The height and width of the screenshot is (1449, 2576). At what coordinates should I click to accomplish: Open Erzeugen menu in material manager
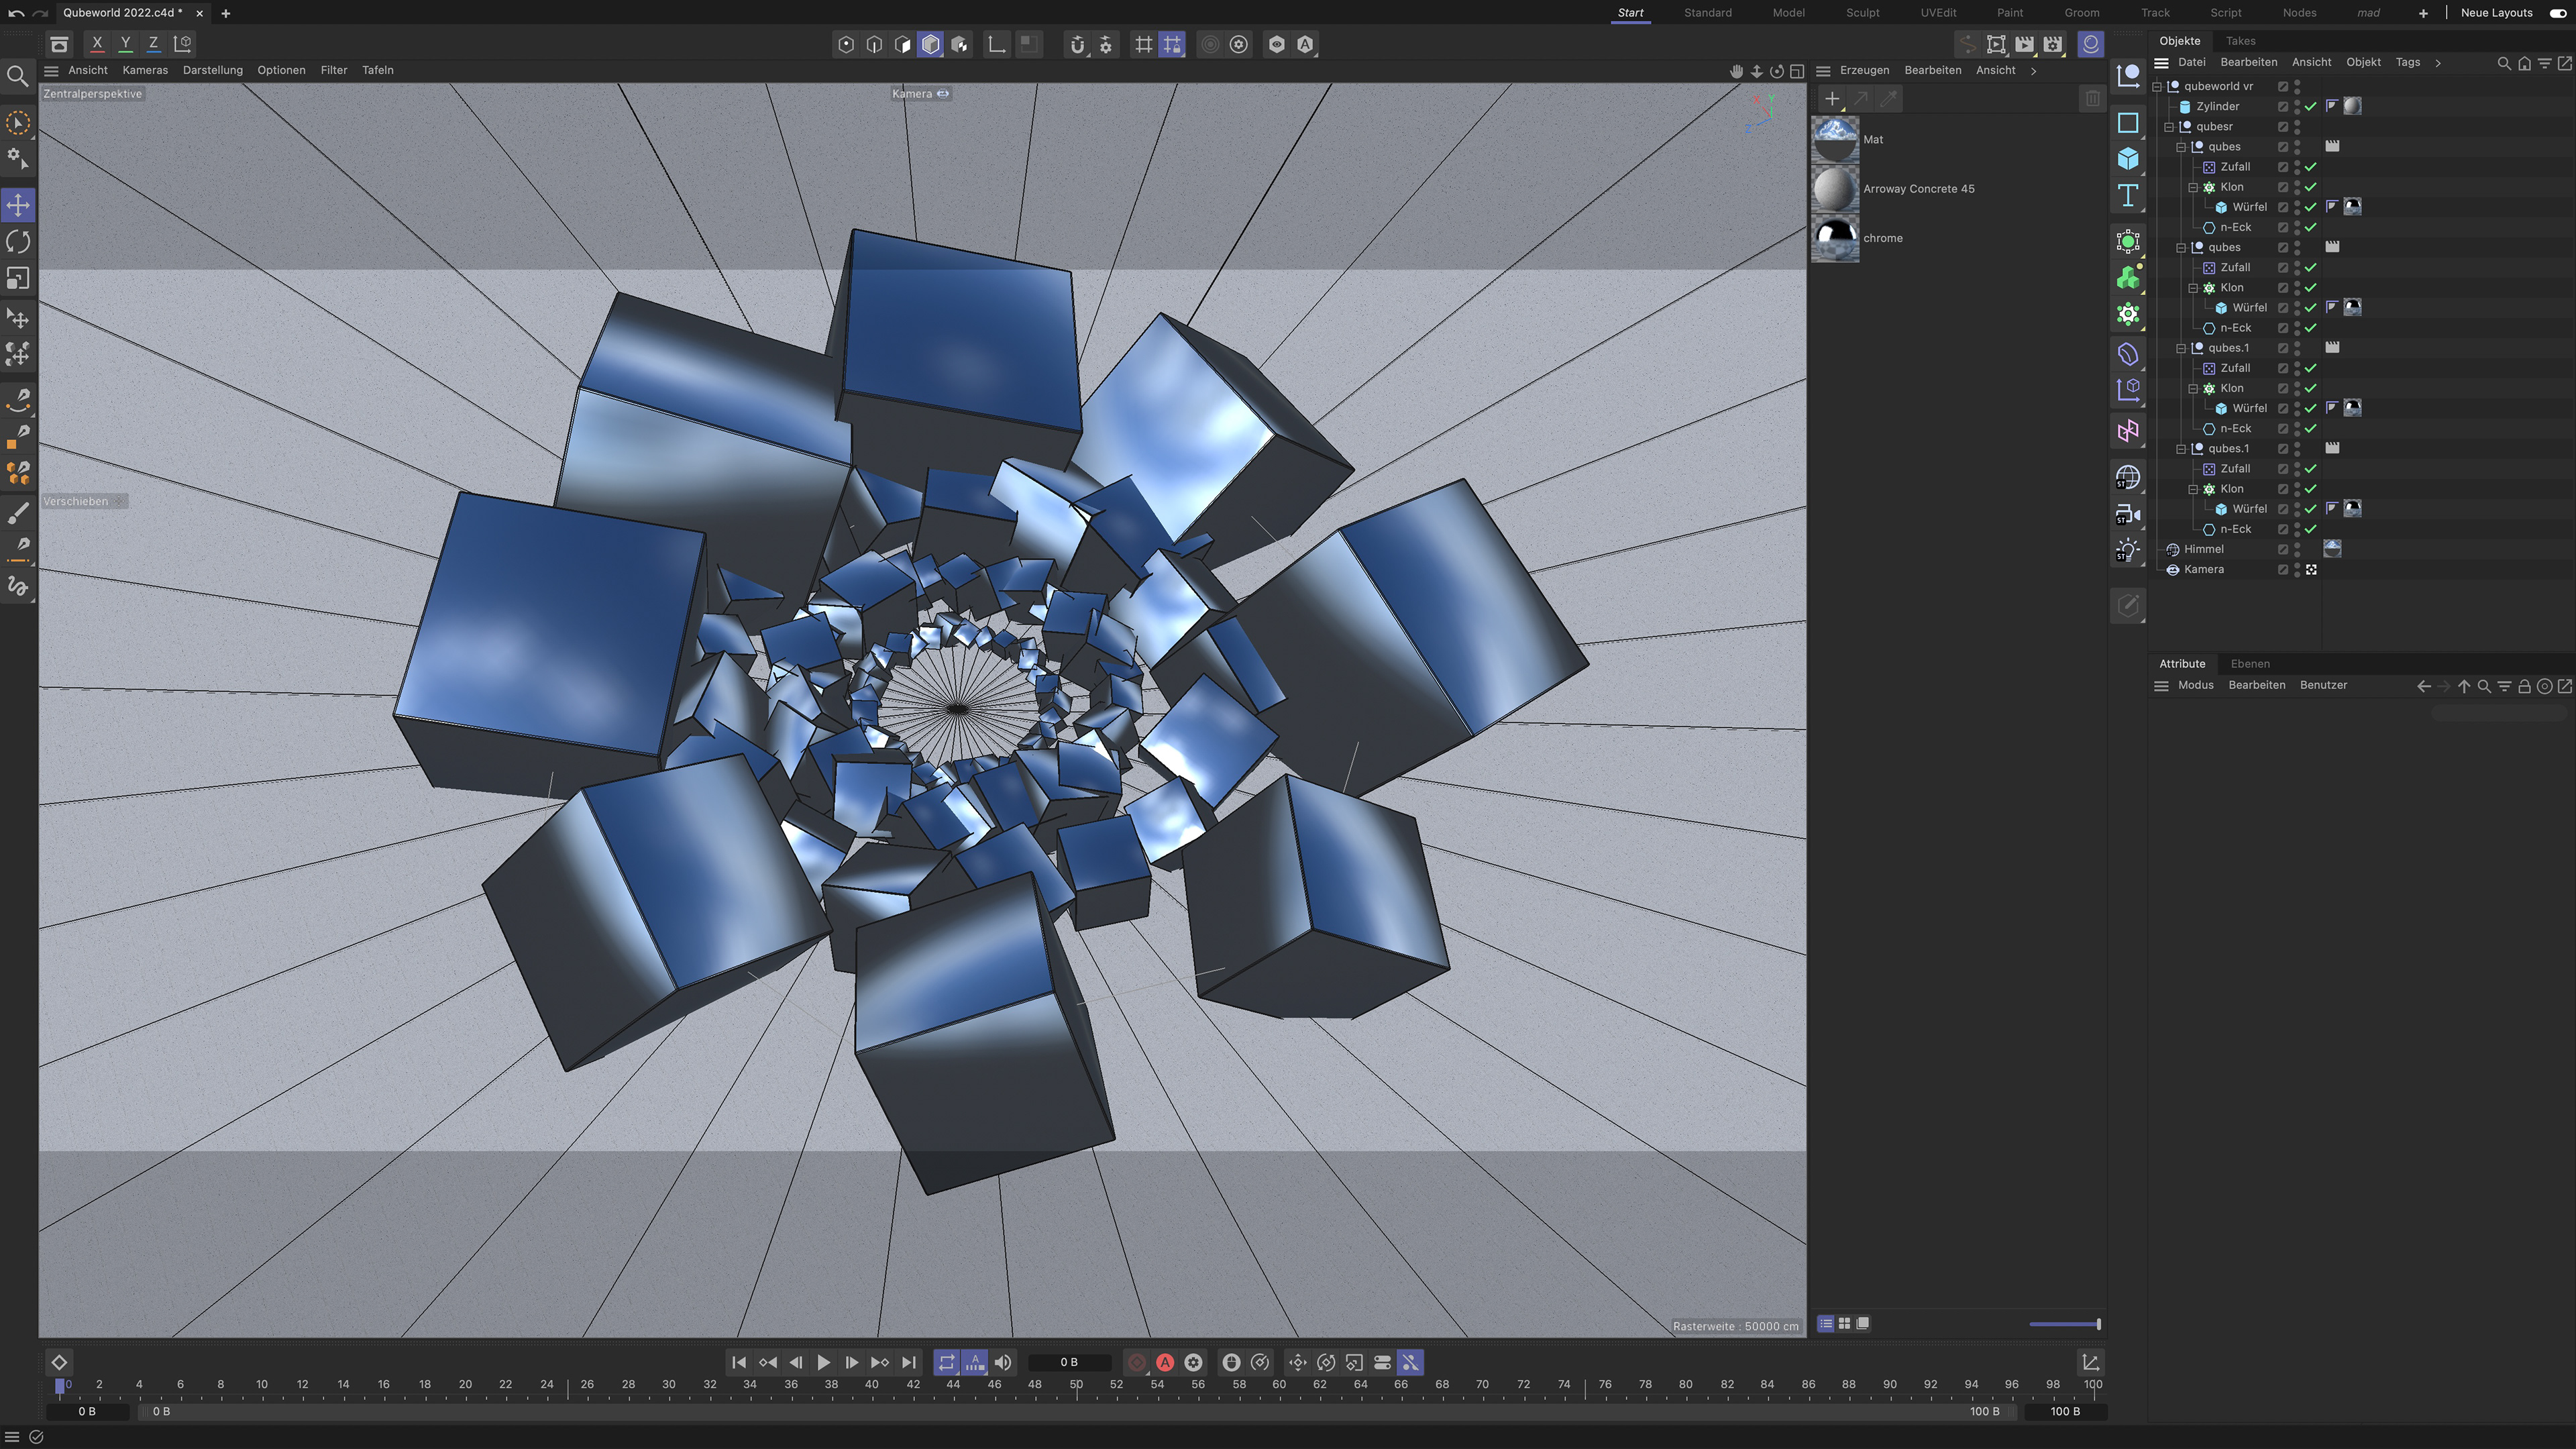click(x=1864, y=70)
